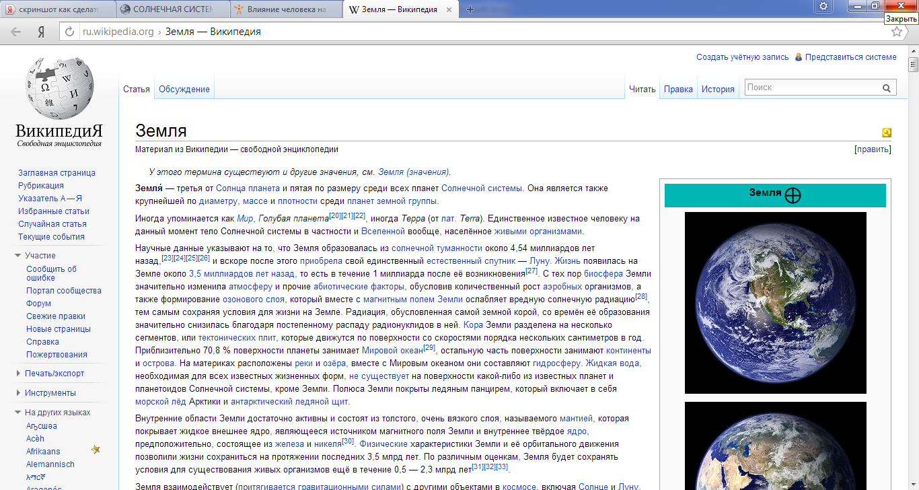Follow the гидросферу link
This screenshot has height=490, width=919.
tap(556, 363)
